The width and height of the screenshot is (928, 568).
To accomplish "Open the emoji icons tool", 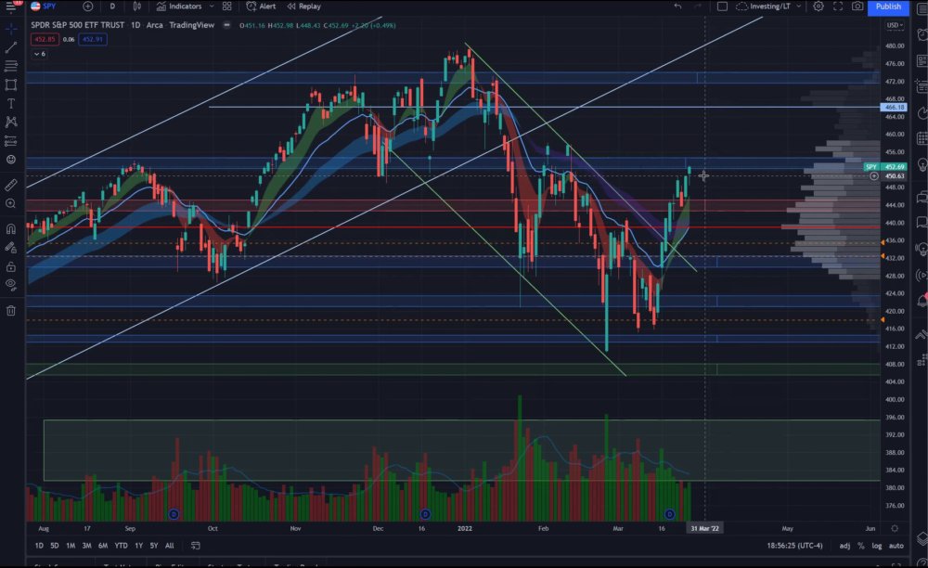I will [11, 160].
